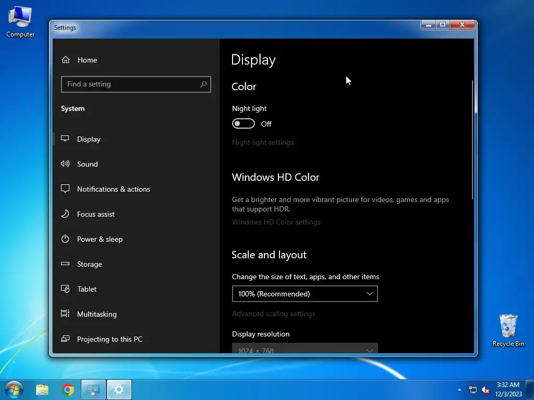534x400 pixels.
Task: Click the Multitasking icon
Action: click(x=65, y=314)
